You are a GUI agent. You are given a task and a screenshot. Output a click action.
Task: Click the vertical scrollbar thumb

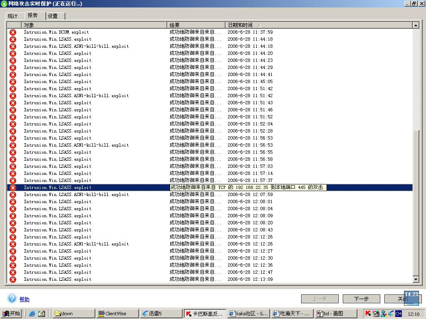pos(416,203)
